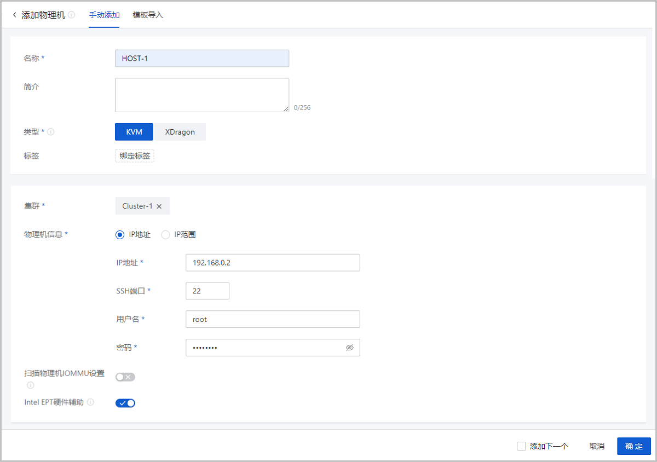
Task: Check the 添加下一个 checkbox
Action: (x=521, y=446)
